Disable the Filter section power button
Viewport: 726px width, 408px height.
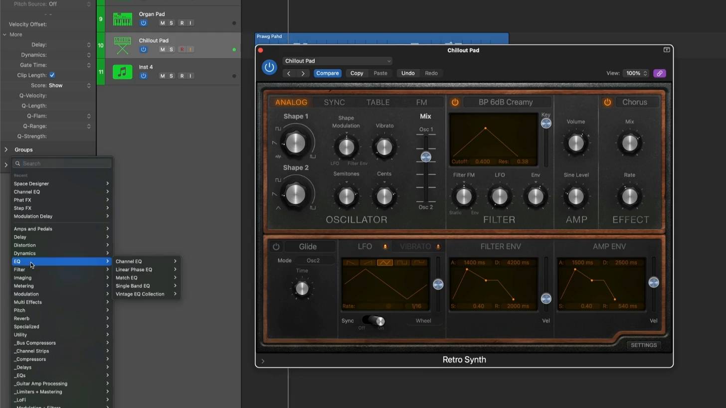(455, 102)
